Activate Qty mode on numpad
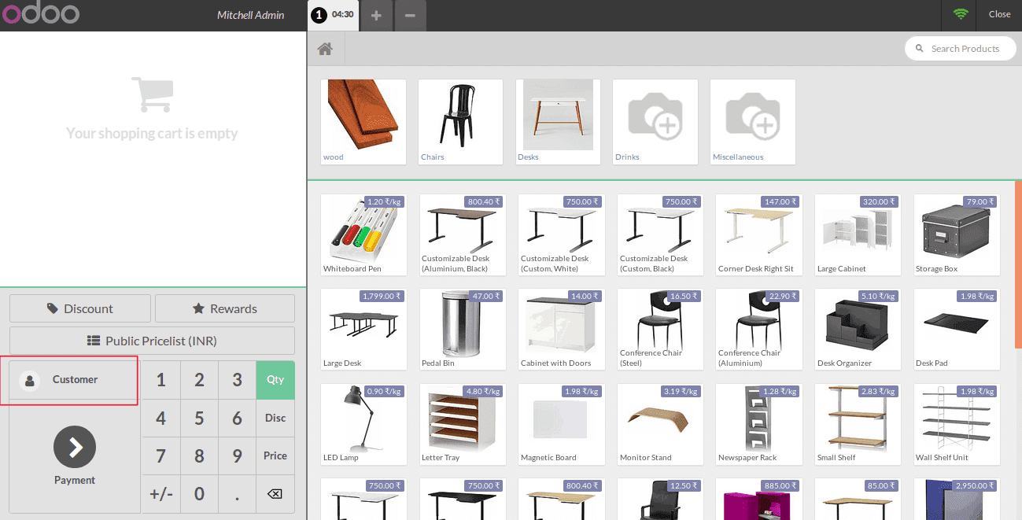The width and height of the screenshot is (1022, 520). pyautogui.click(x=275, y=380)
